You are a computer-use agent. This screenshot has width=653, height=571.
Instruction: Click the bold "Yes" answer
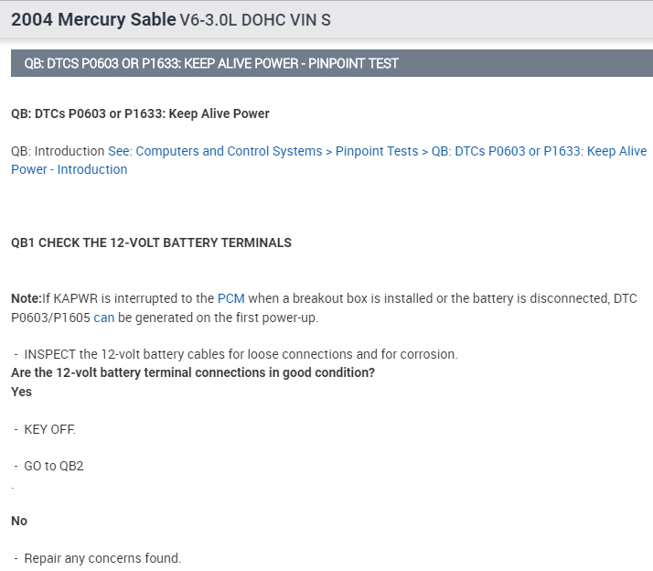point(21,392)
